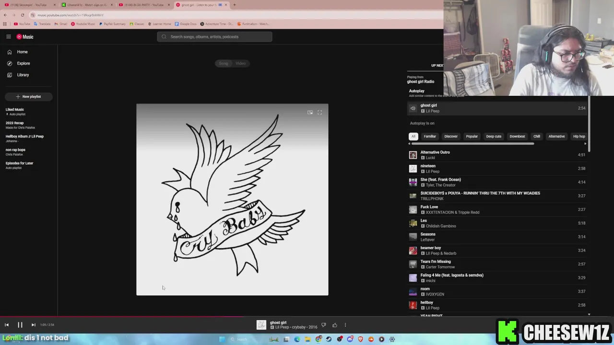Open more options for ghost girl
The image size is (614, 345).
(x=345, y=325)
